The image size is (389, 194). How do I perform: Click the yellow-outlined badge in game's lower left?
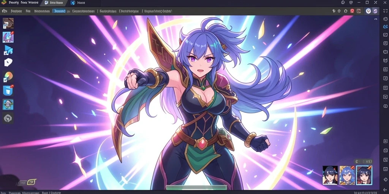point(31,182)
